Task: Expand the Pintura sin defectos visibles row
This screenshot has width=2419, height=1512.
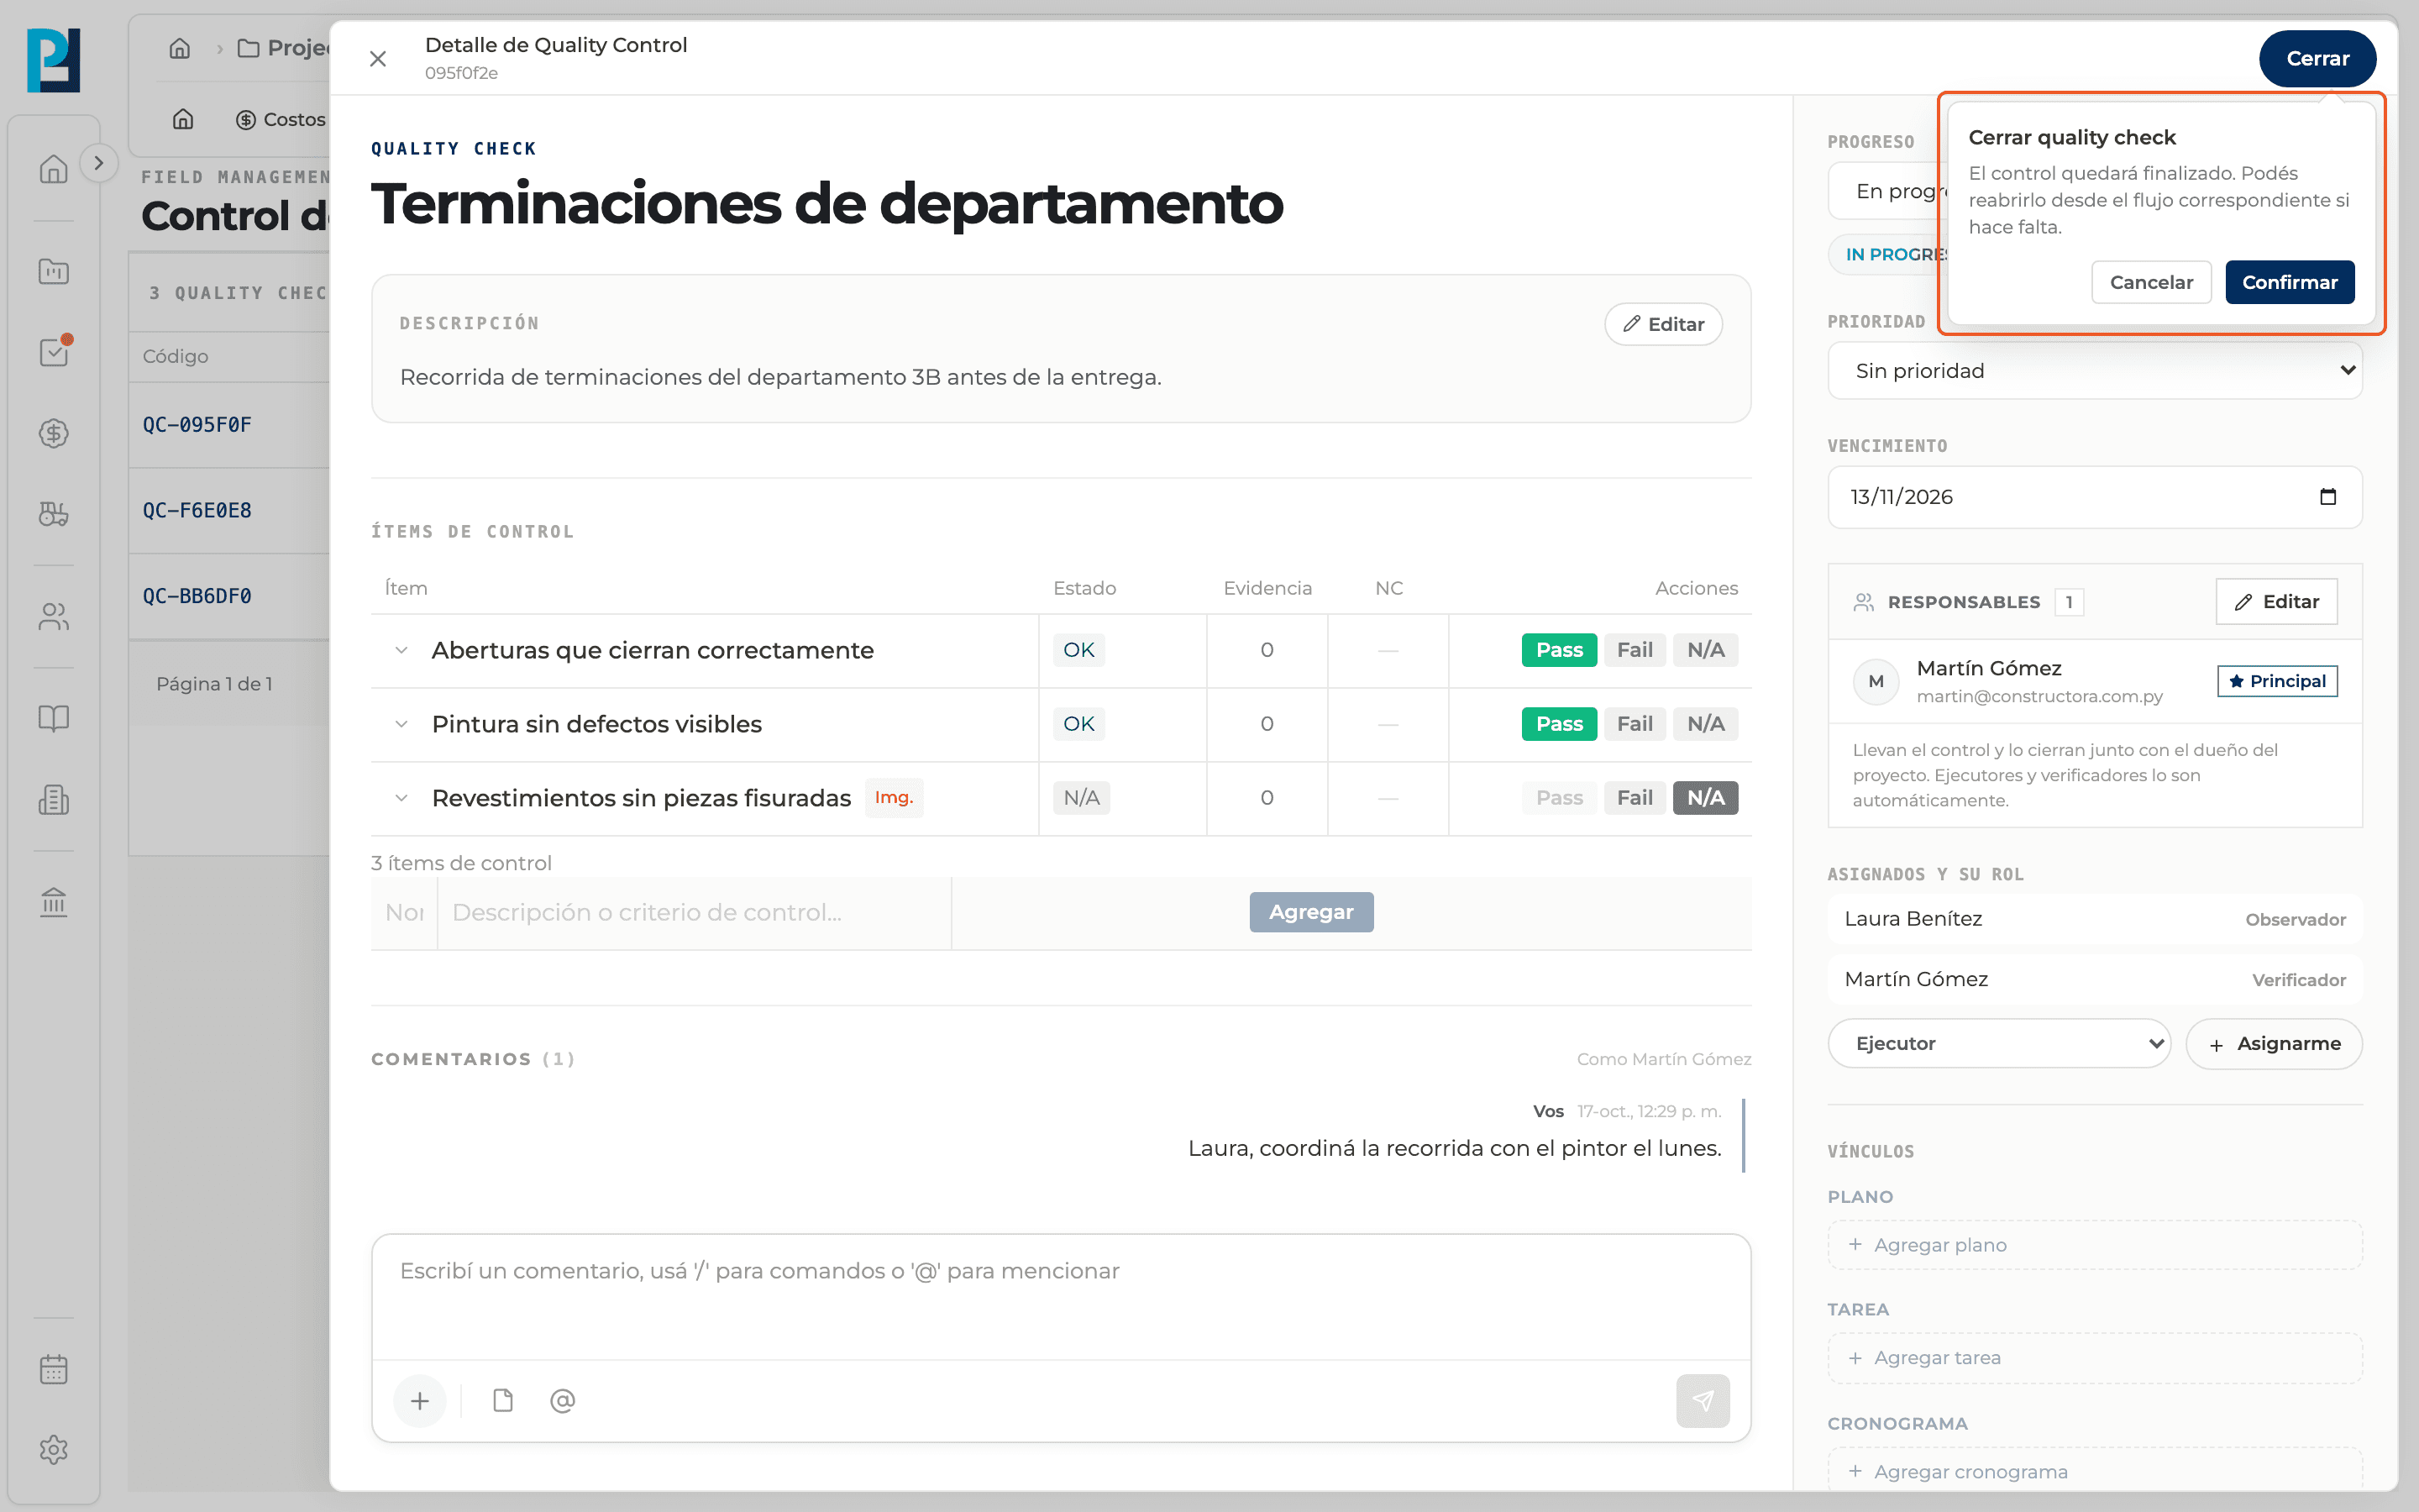Action: tap(401, 724)
